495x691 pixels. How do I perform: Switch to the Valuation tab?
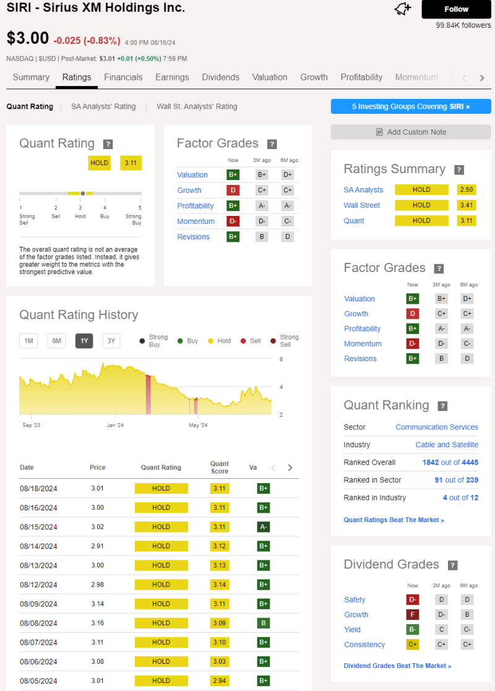270,77
